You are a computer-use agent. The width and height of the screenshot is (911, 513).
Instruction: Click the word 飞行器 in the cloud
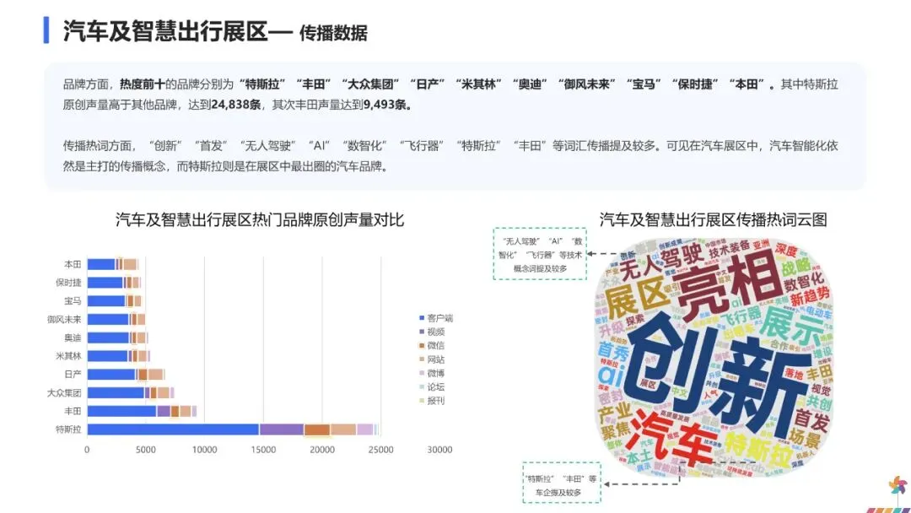tap(741, 316)
